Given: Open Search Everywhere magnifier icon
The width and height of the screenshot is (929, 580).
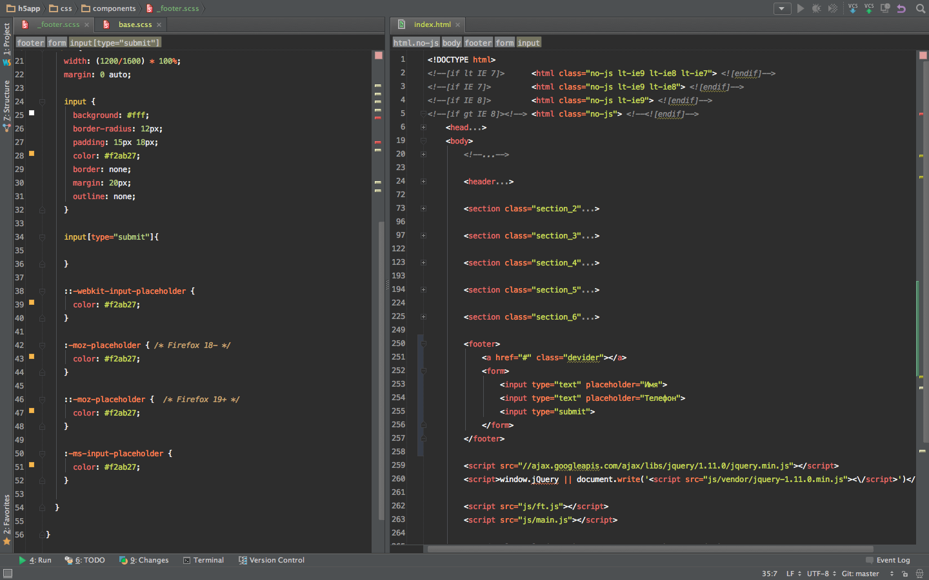Looking at the screenshot, I should point(921,8).
